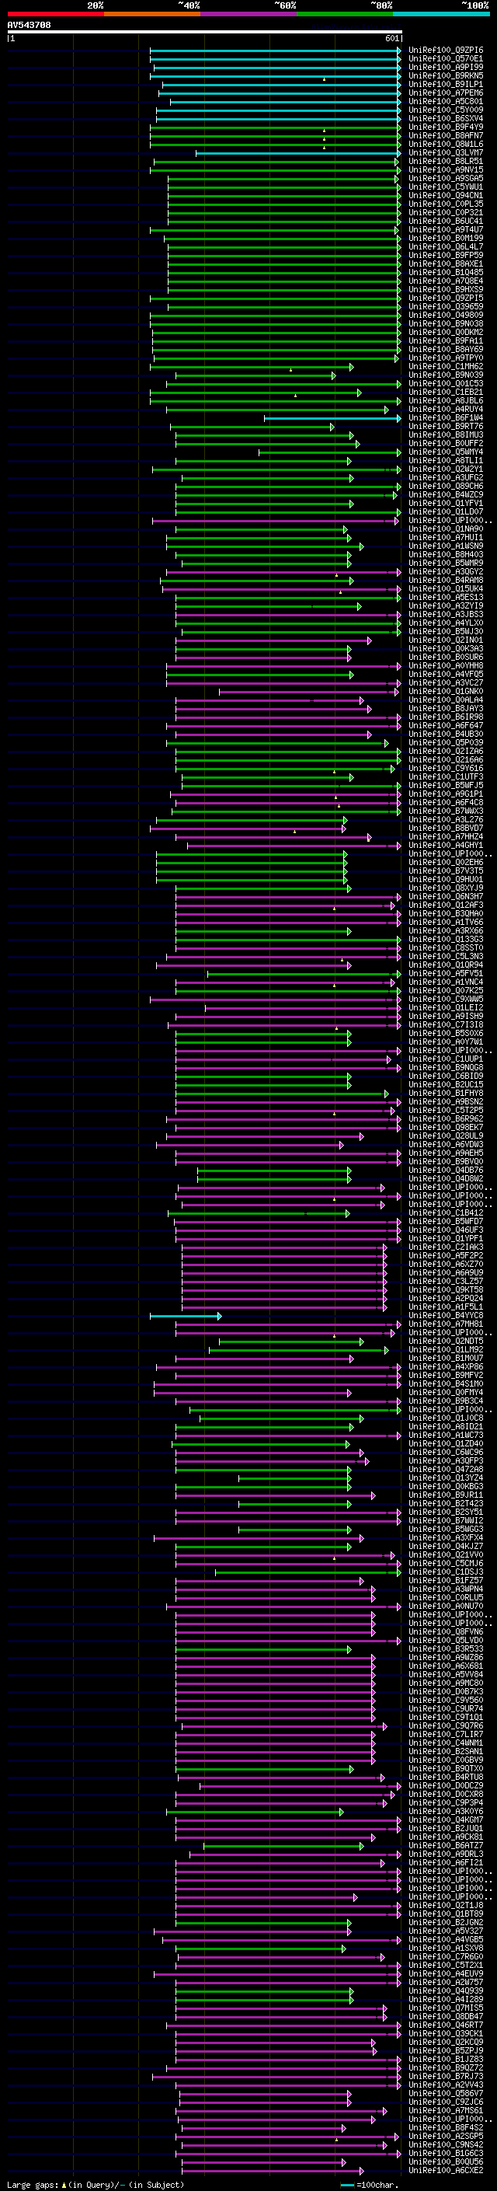Select the UniRef100_Q3LVM7 label

pos(445,152)
